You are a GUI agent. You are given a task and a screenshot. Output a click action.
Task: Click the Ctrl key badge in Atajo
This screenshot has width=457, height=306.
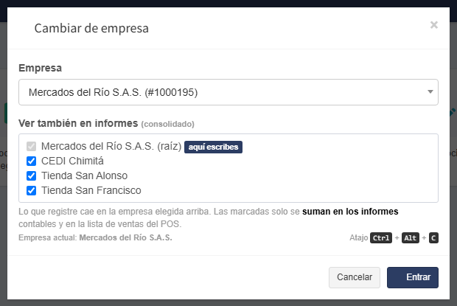[381, 238]
